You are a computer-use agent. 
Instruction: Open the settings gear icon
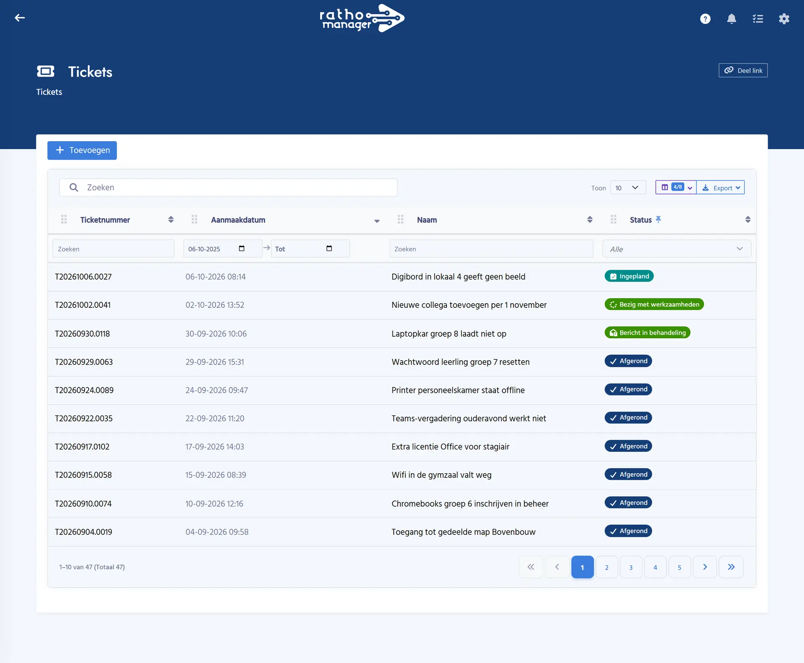pos(784,19)
